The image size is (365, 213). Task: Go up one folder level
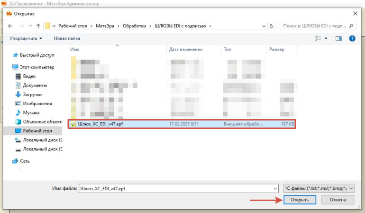coord(37,26)
